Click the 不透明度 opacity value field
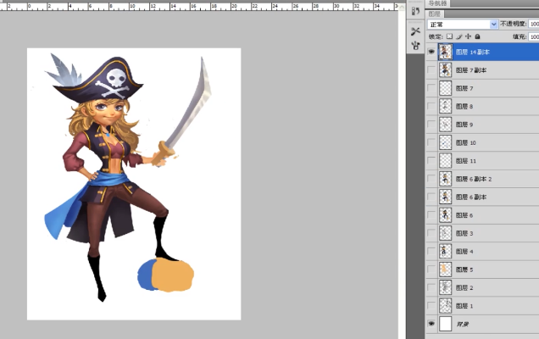The image size is (539, 339). [x=533, y=25]
